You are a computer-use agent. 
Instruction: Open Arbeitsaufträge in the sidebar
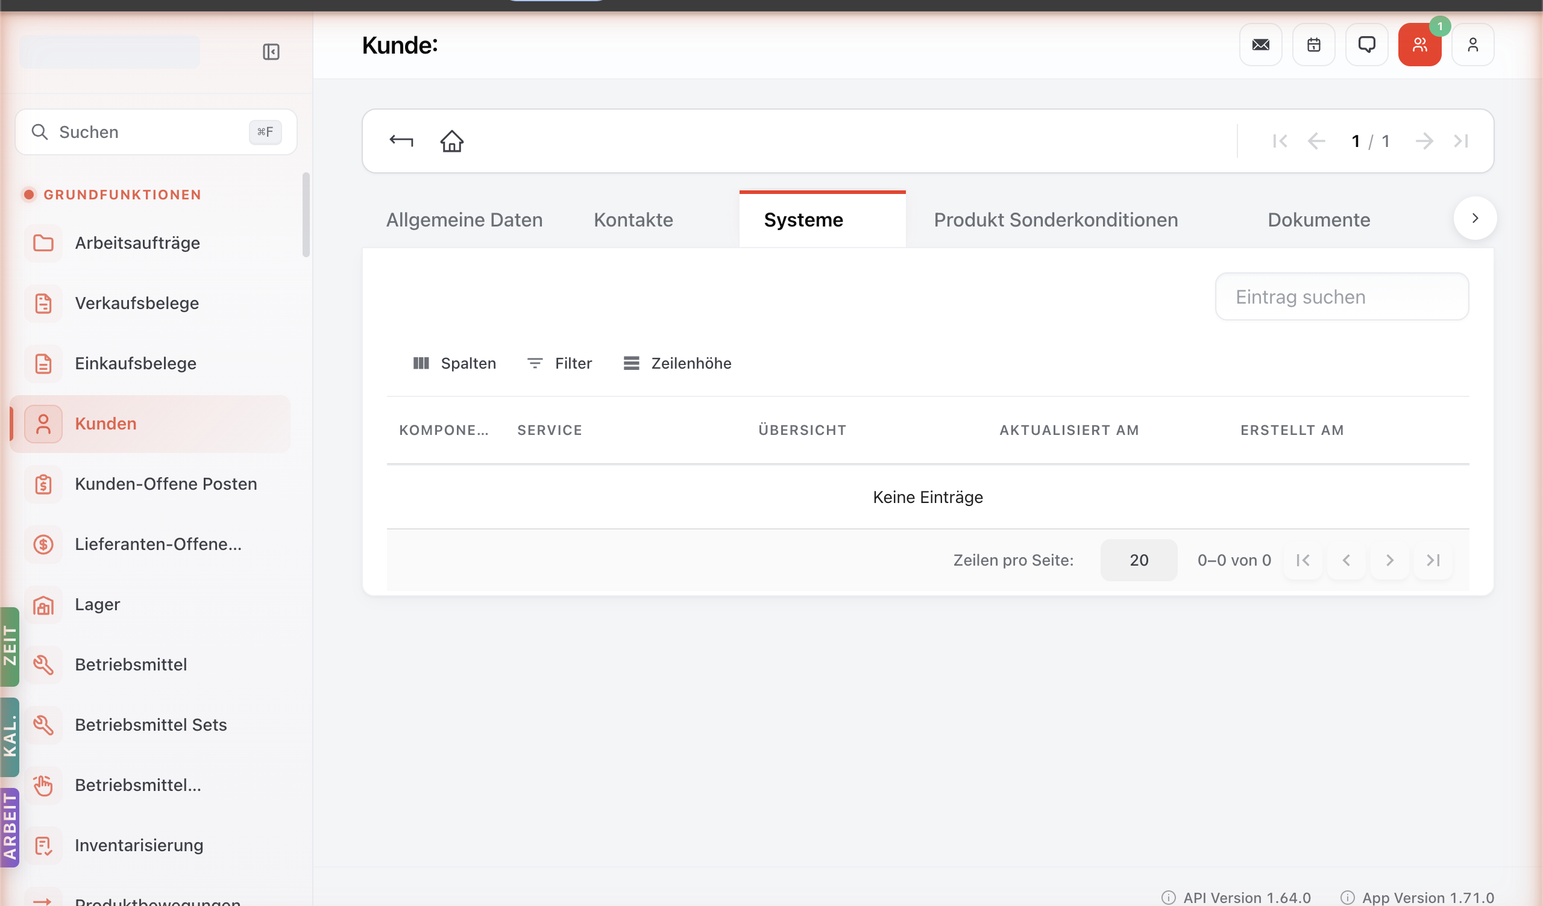click(x=151, y=243)
